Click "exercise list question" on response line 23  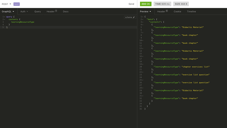coord(196,75)
